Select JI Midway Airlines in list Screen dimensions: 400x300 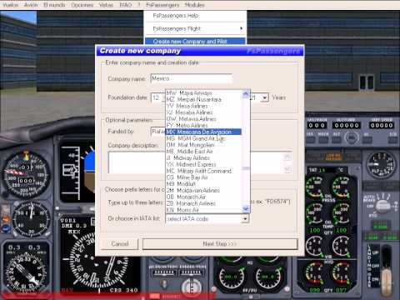(204, 157)
